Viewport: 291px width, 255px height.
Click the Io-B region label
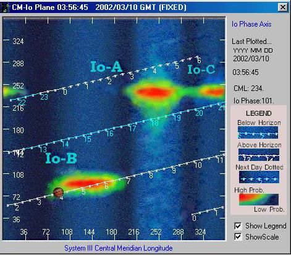pyautogui.click(x=61, y=158)
